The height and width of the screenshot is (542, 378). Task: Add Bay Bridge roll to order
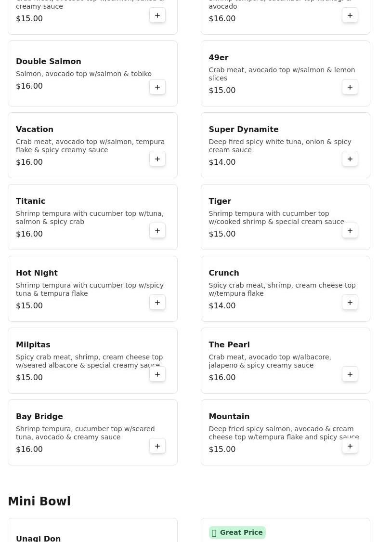coord(157,446)
